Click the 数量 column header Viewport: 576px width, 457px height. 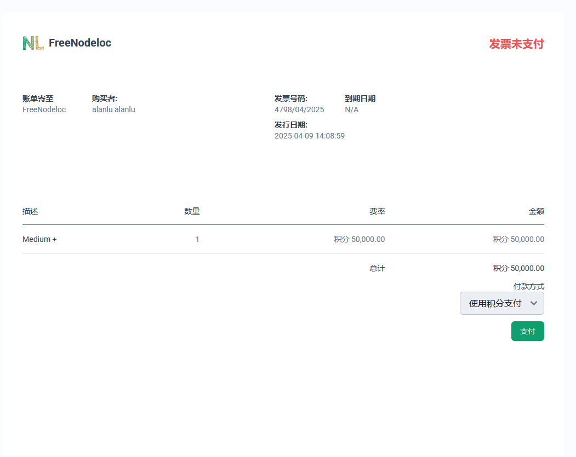[192, 211]
